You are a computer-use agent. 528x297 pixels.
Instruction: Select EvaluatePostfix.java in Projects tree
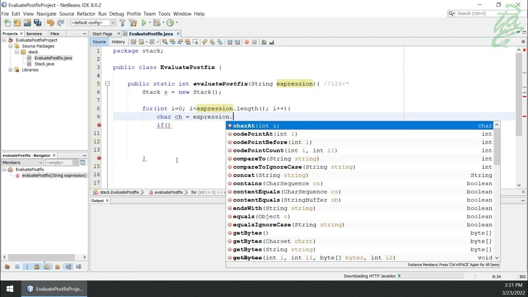tap(53, 58)
